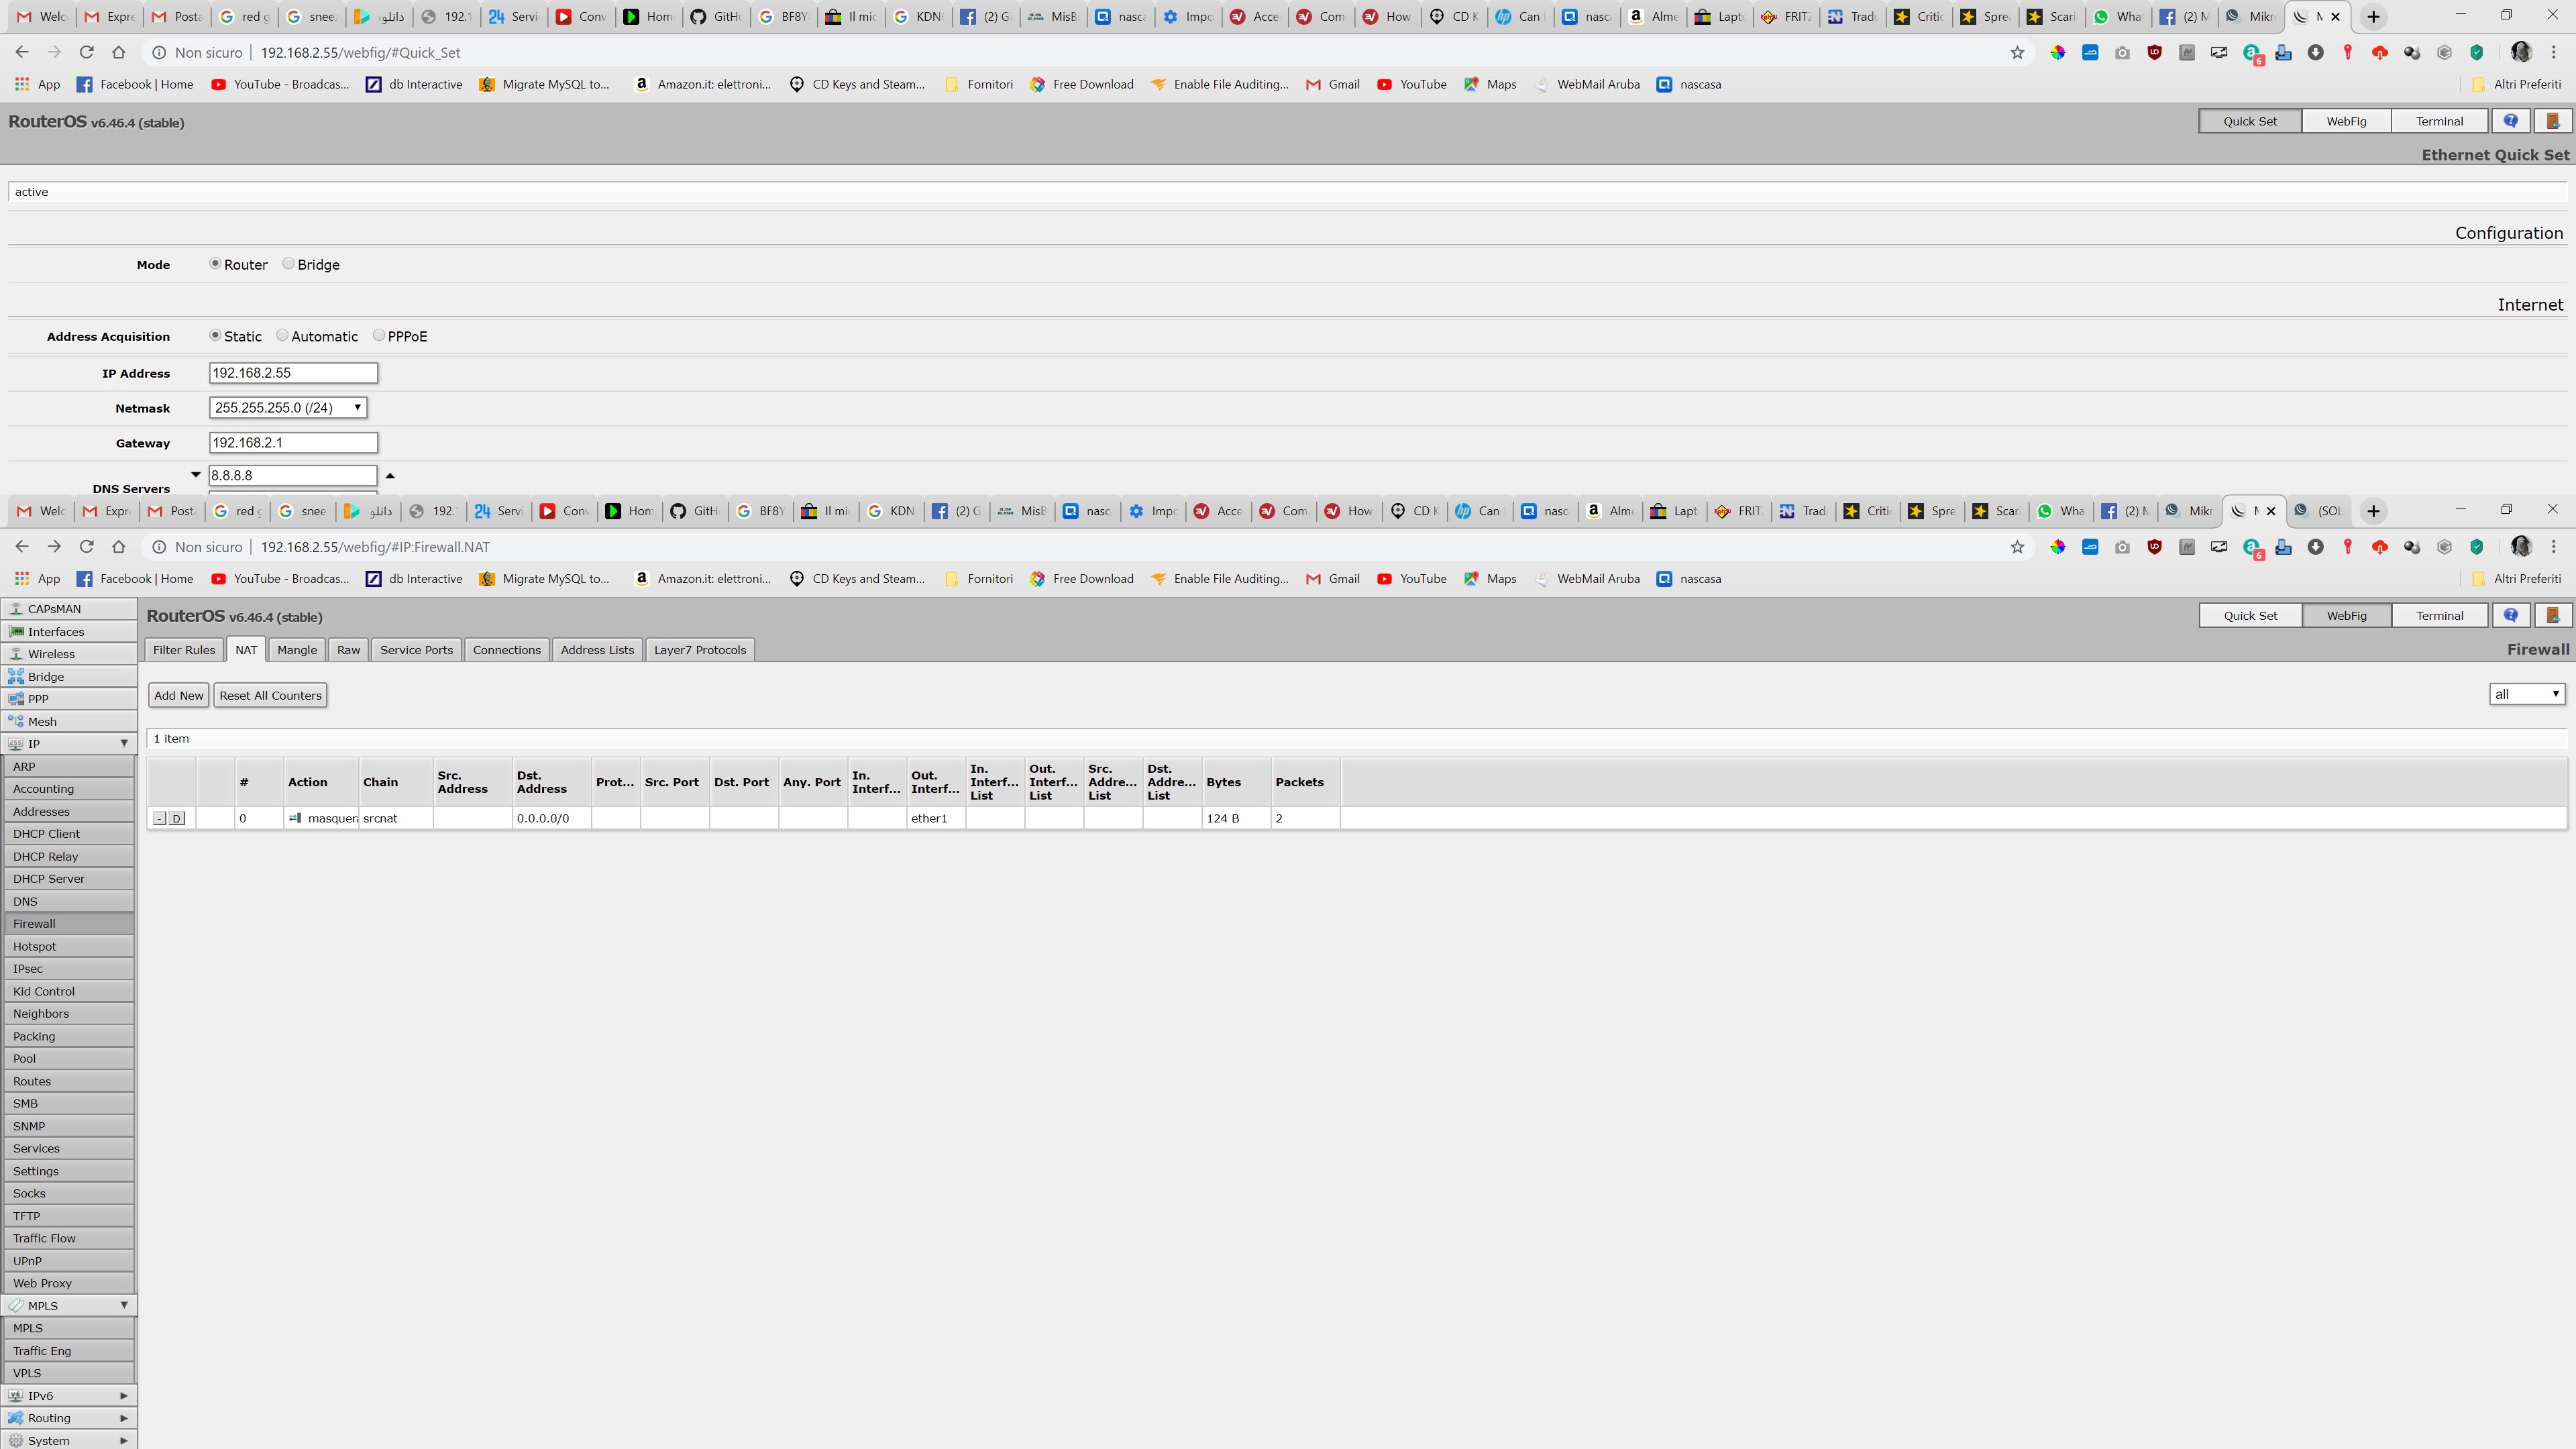Image resolution: width=2576 pixels, height=1449 pixels.
Task: Expand the IPv6 sidebar submenu arrow
Action: (x=124, y=1396)
